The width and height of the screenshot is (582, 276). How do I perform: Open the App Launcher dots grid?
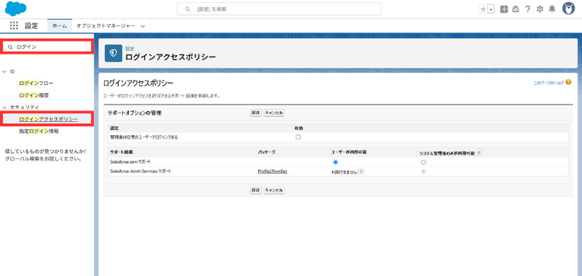[x=14, y=25]
